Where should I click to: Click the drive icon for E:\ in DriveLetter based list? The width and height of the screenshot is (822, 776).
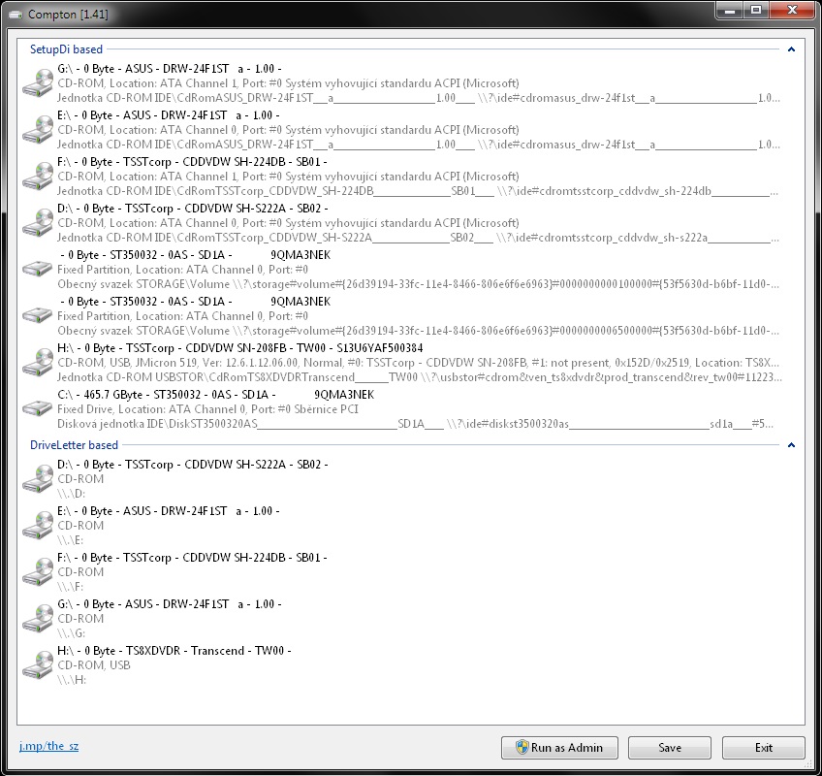(x=38, y=526)
